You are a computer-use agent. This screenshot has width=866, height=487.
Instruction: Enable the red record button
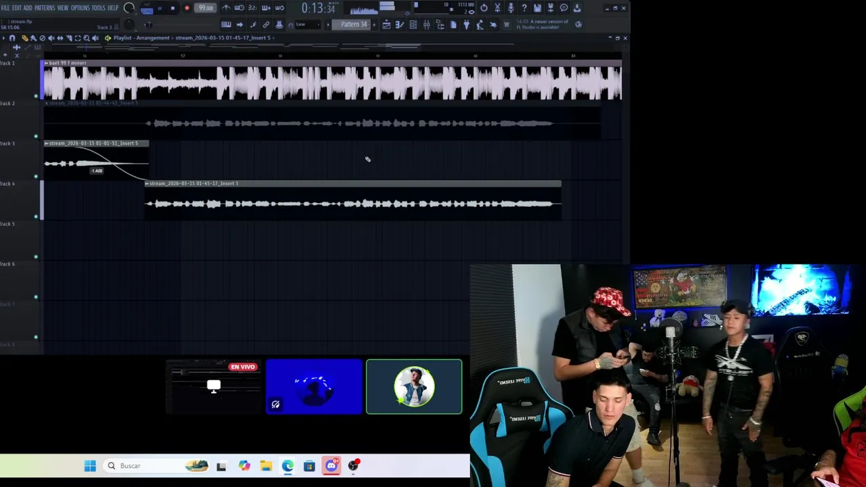point(187,8)
